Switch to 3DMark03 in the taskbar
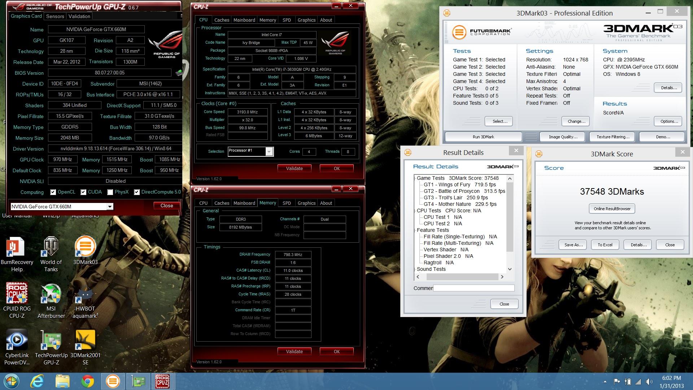This screenshot has width=693, height=390. pos(113,381)
